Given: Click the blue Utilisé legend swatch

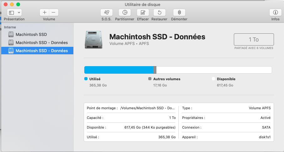Looking at the screenshot, I should tap(86, 79).
